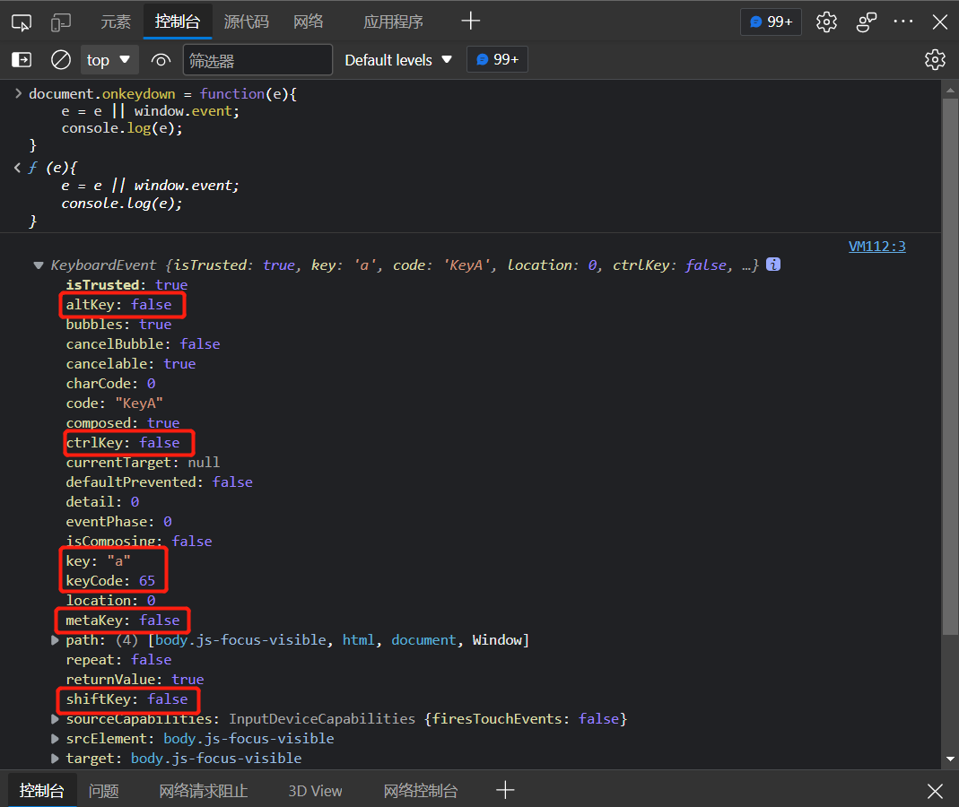Select the currentTarget: null row
The width and height of the screenshot is (959, 807).
(x=144, y=462)
